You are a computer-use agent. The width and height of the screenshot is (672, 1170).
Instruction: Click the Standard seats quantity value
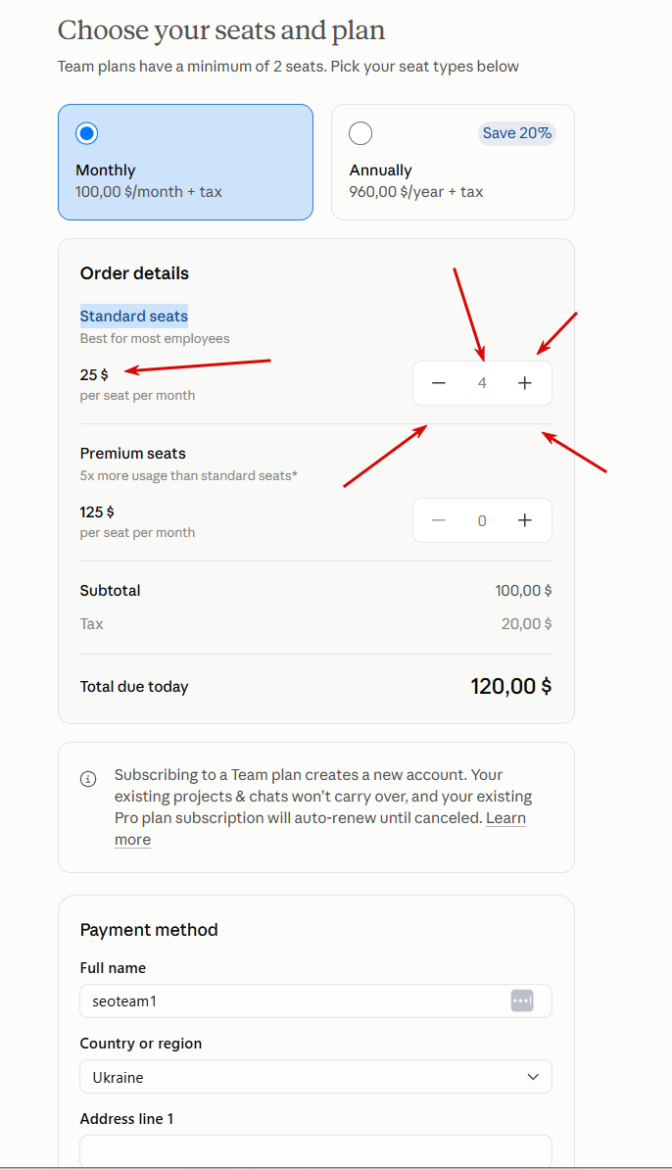(482, 383)
